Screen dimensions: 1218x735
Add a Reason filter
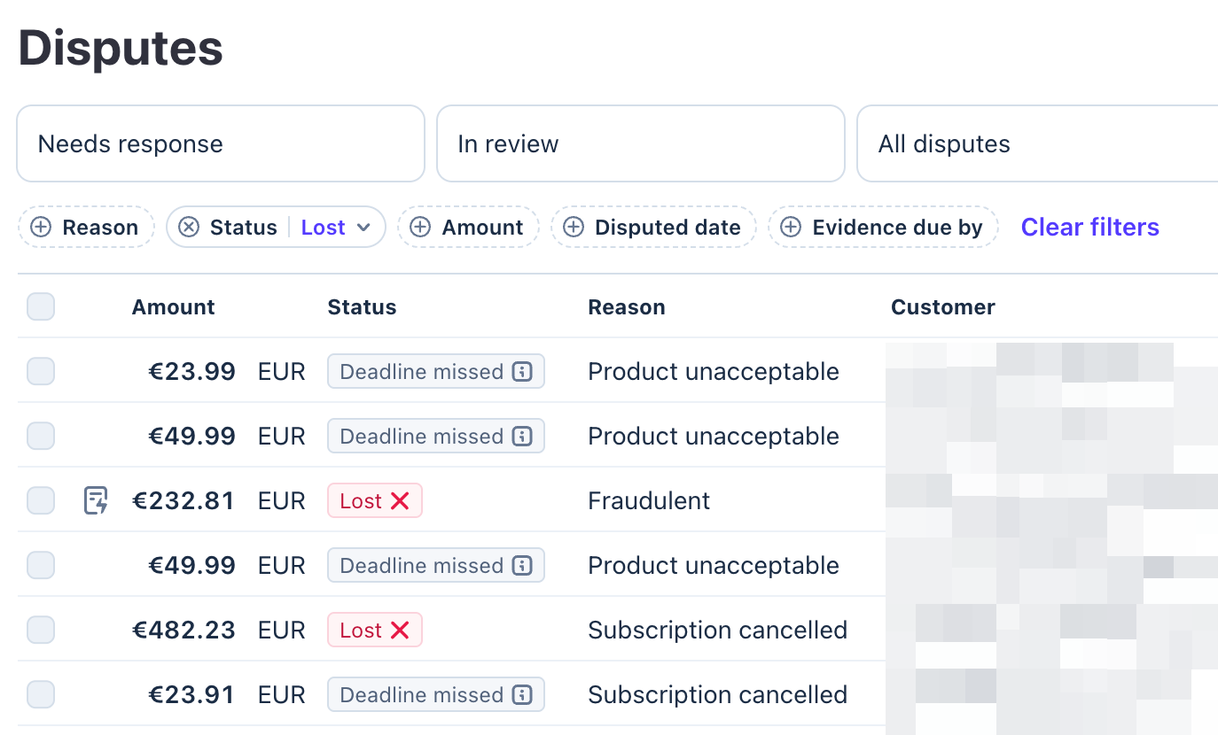(87, 228)
